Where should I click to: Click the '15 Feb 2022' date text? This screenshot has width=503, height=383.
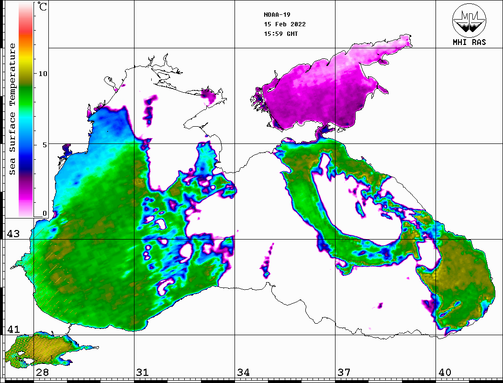pyautogui.click(x=285, y=24)
